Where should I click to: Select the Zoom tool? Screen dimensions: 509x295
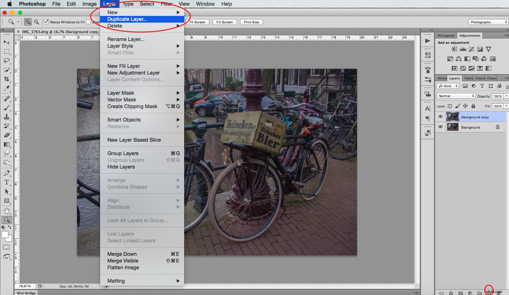[7, 219]
